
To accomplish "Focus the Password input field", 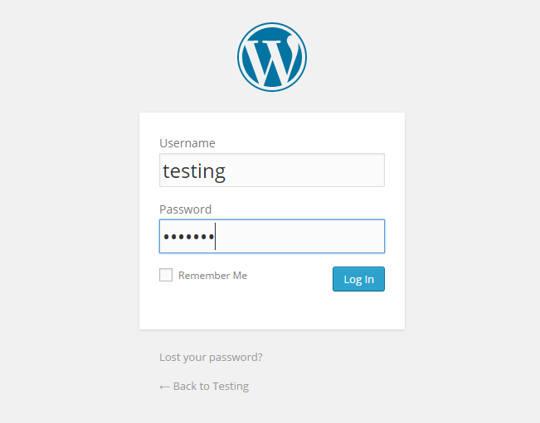I will tap(299, 236).
